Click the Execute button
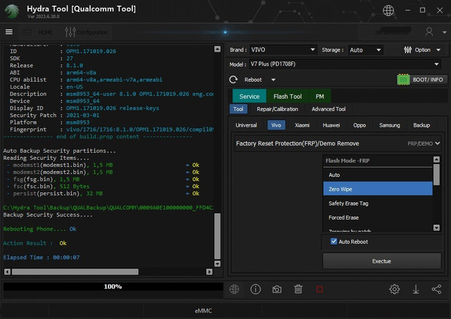Screen dimensions: 451x319 click(x=382, y=261)
